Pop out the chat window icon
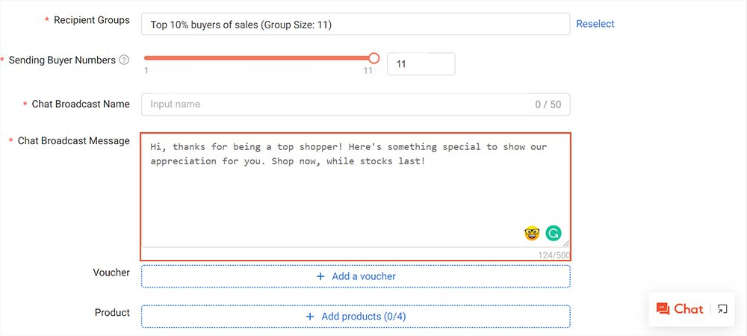The width and height of the screenshot is (747, 336). click(x=722, y=309)
